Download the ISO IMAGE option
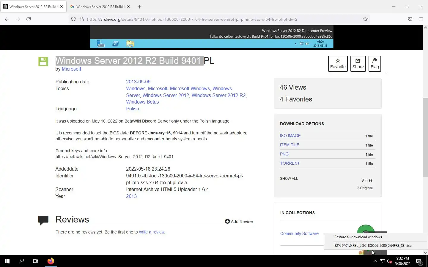 (290, 136)
